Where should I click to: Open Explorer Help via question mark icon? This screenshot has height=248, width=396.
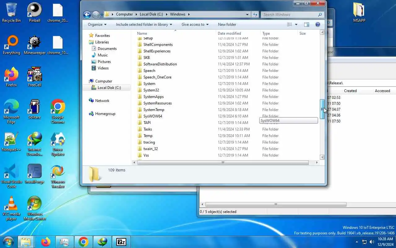pyautogui.click(x=317, y=24)
